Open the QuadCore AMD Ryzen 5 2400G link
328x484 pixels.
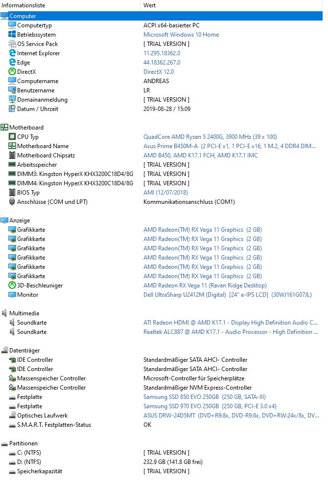[x=210, y=137]
